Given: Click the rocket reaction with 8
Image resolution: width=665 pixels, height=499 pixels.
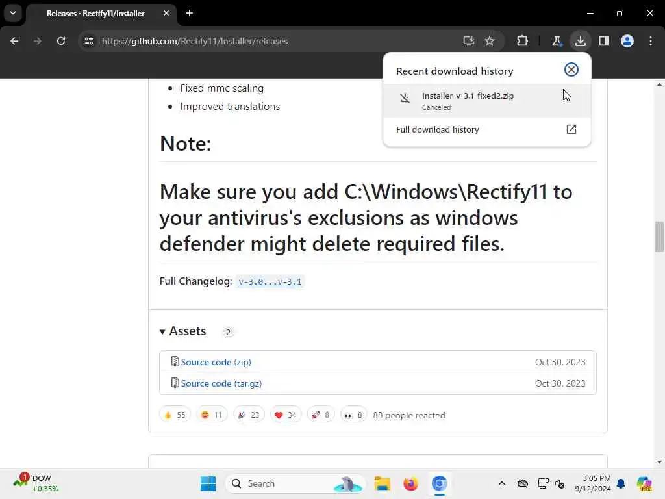Looking at the screenshot, I should 321,415.
